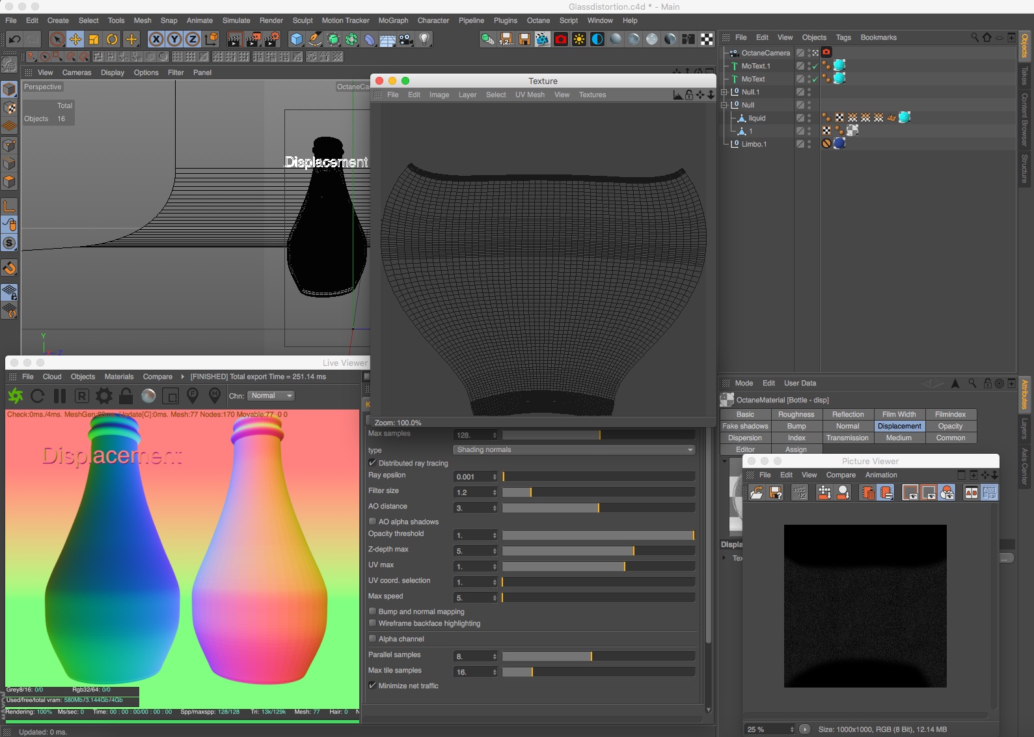Viewport: 1034px width, 737px height.
Task: Switch to the Transmission material tab
Action: coord(847,438)
